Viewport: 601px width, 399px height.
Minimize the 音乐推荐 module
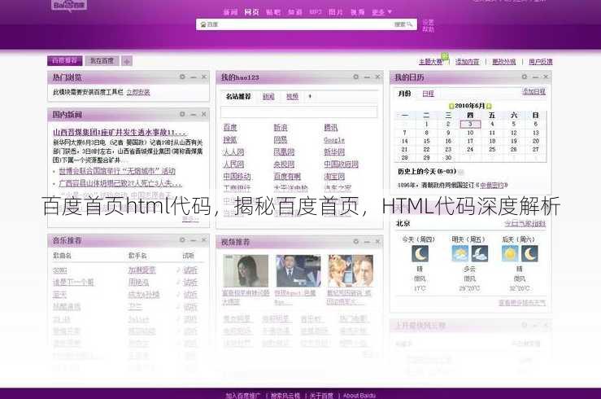pos(194,240)
